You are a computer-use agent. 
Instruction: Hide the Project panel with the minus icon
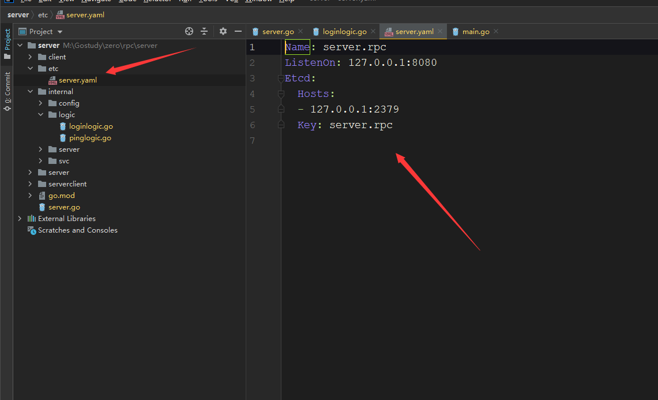click(x=238, y=31)
